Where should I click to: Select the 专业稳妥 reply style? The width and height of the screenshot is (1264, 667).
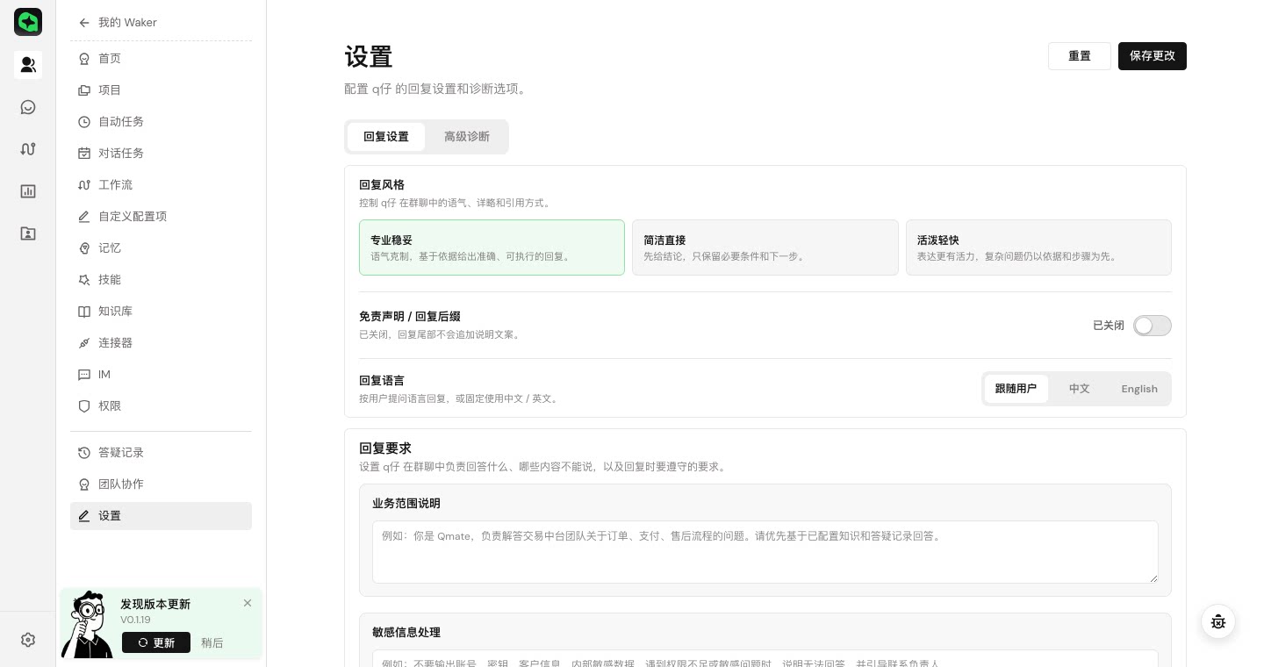[x=492, y=247]
